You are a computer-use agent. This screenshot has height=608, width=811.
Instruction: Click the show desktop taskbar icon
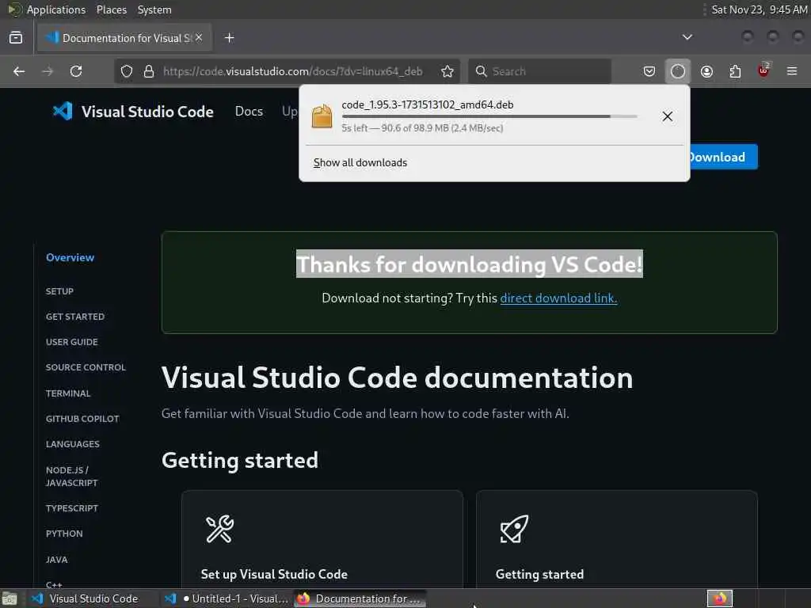coord(10,599)
